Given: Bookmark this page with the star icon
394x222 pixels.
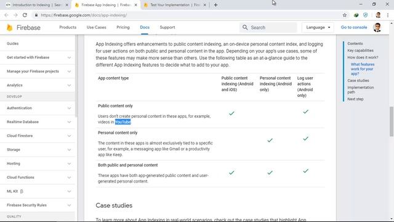Looking at the screenshot, I should click(345, 15).
